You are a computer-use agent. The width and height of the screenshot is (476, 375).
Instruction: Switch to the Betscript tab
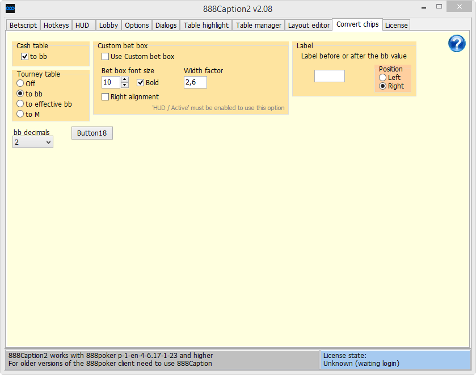click(23, 25)
